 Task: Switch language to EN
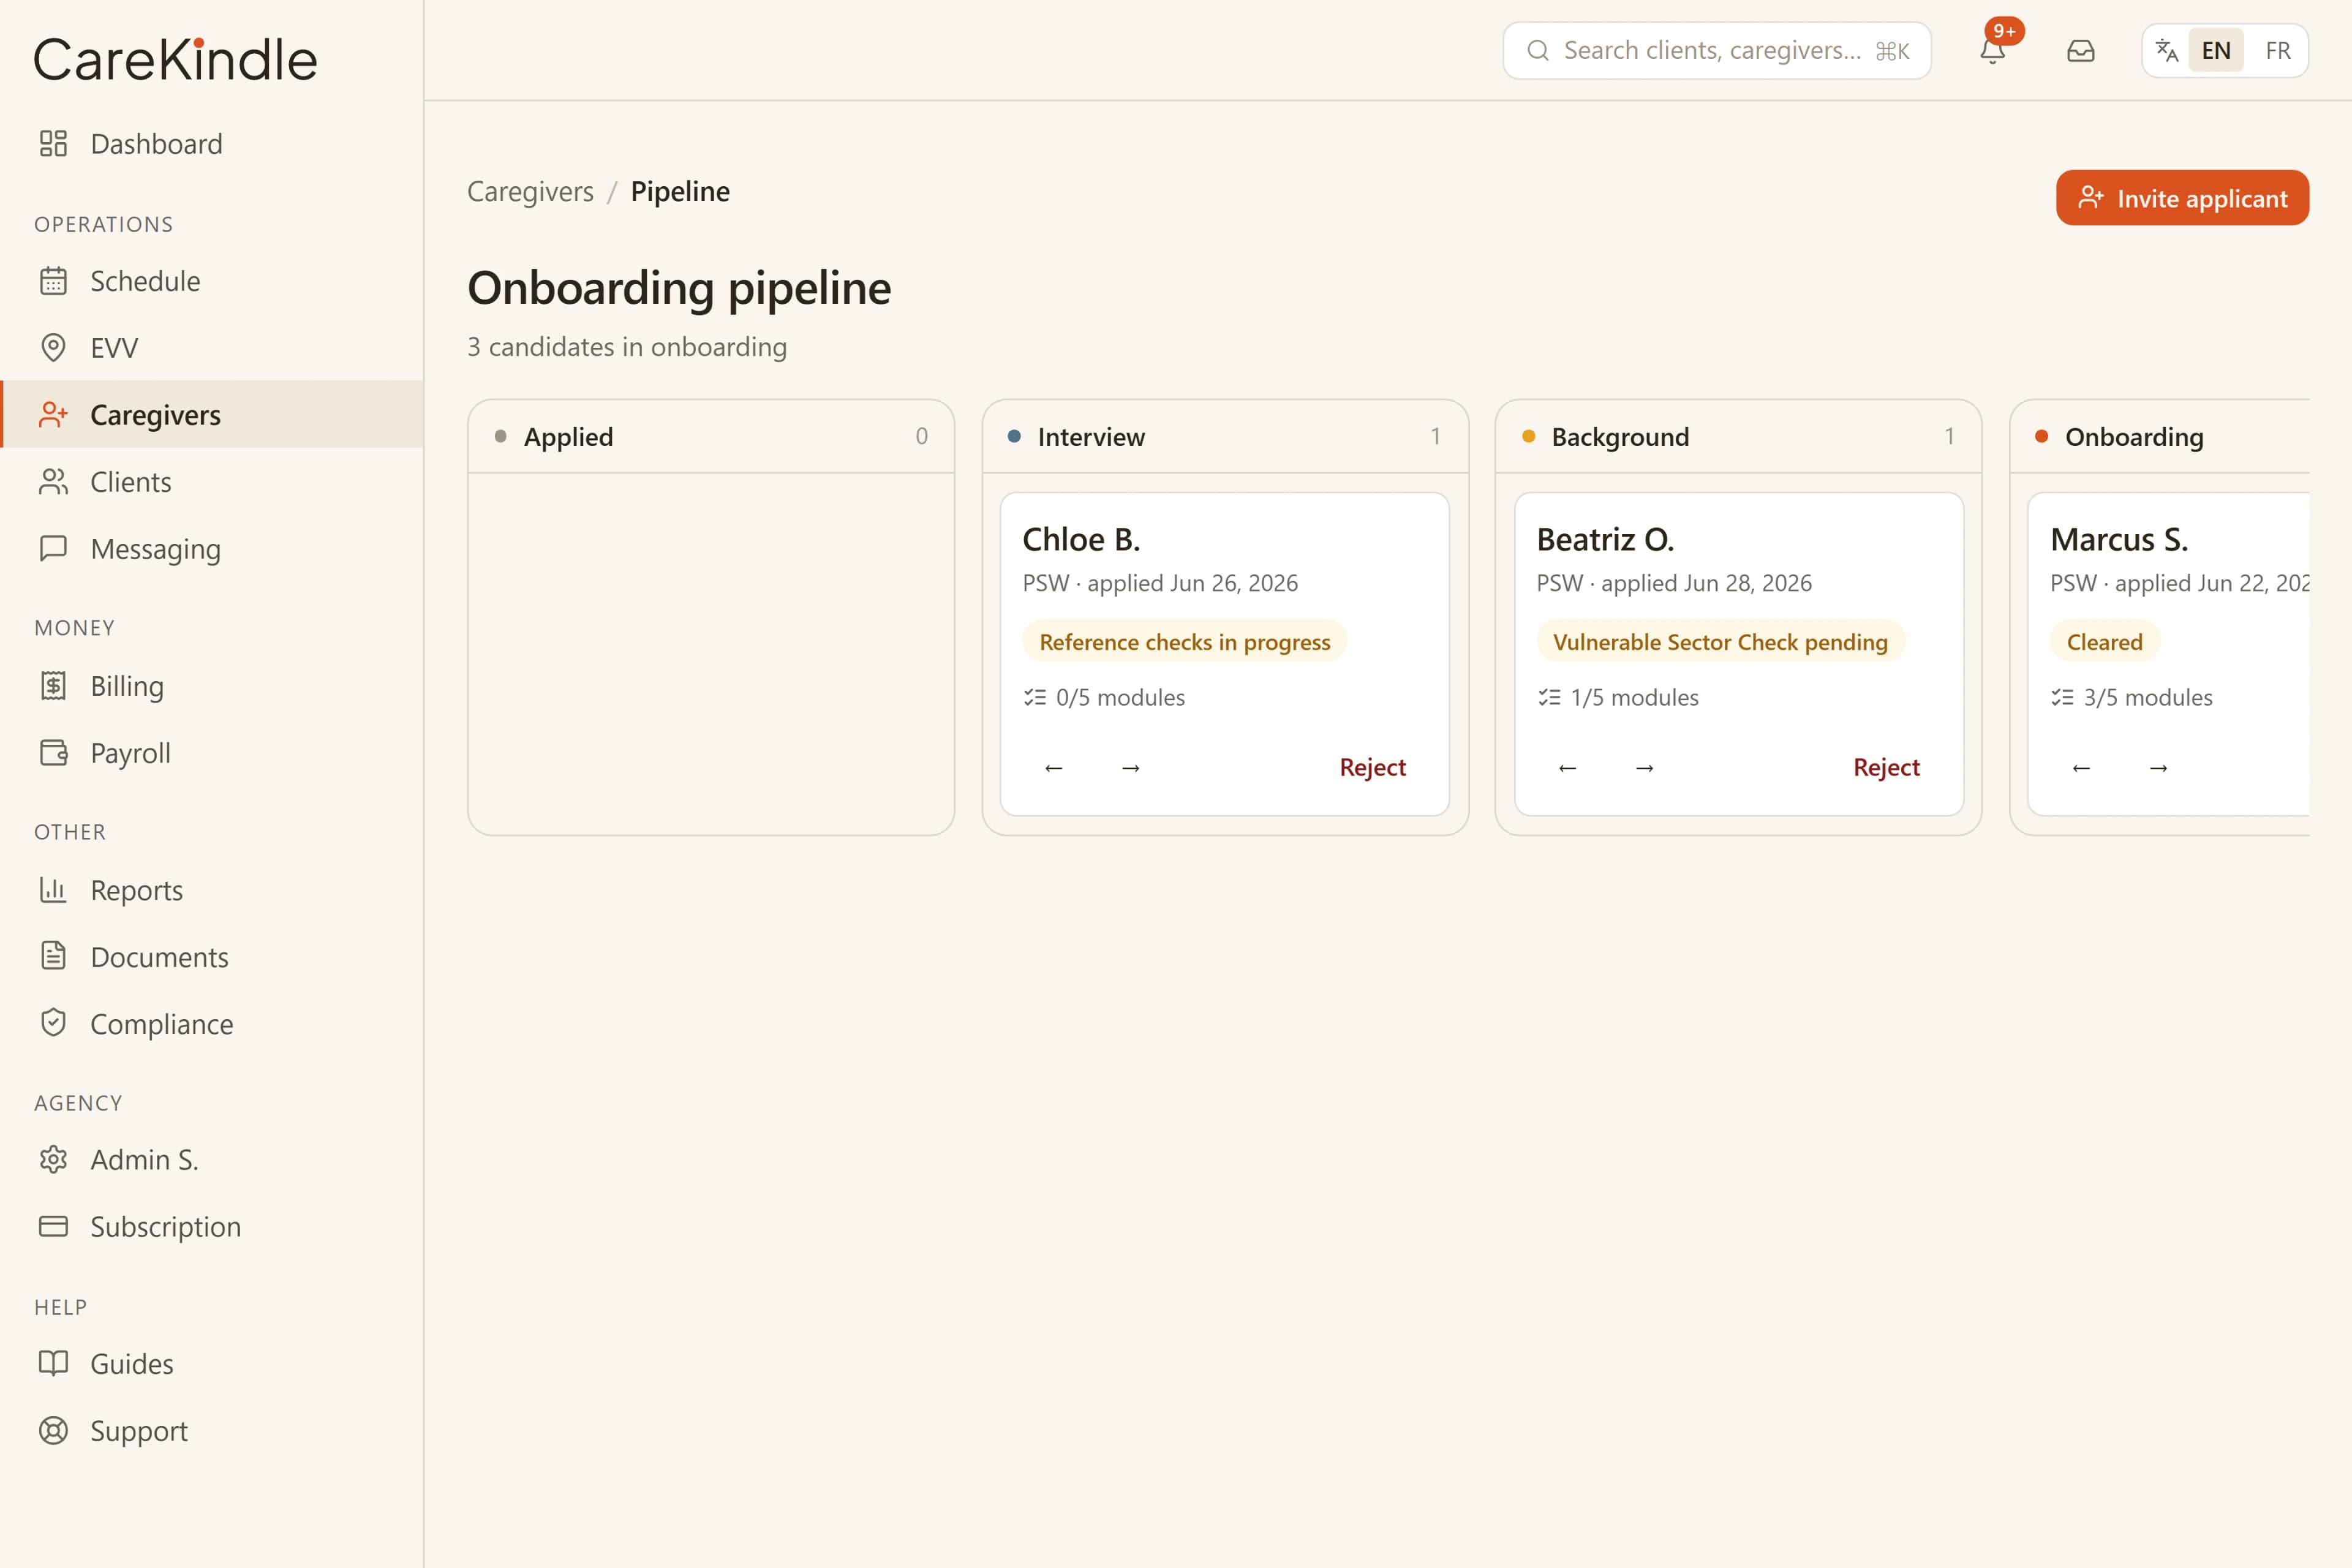2216,50
